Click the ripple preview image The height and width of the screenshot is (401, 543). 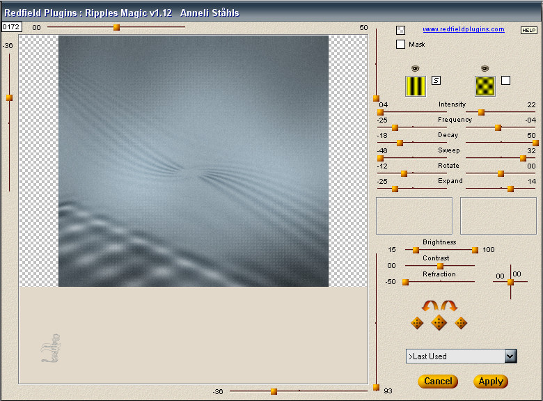click(194, 161)
